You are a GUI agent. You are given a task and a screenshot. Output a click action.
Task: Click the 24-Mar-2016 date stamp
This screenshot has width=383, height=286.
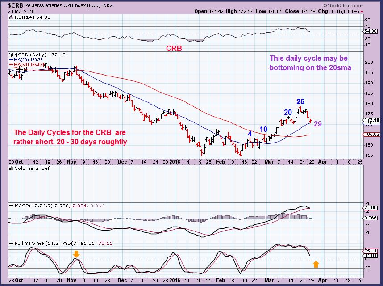click(x=21, y=11)
